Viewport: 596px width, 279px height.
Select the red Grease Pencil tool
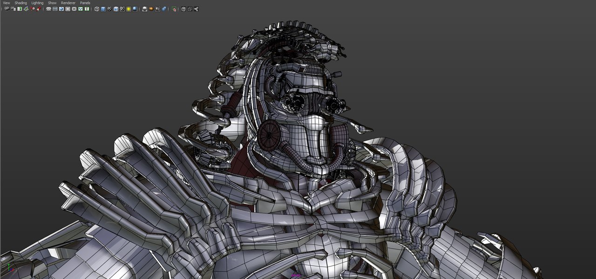tap(38, 9)
